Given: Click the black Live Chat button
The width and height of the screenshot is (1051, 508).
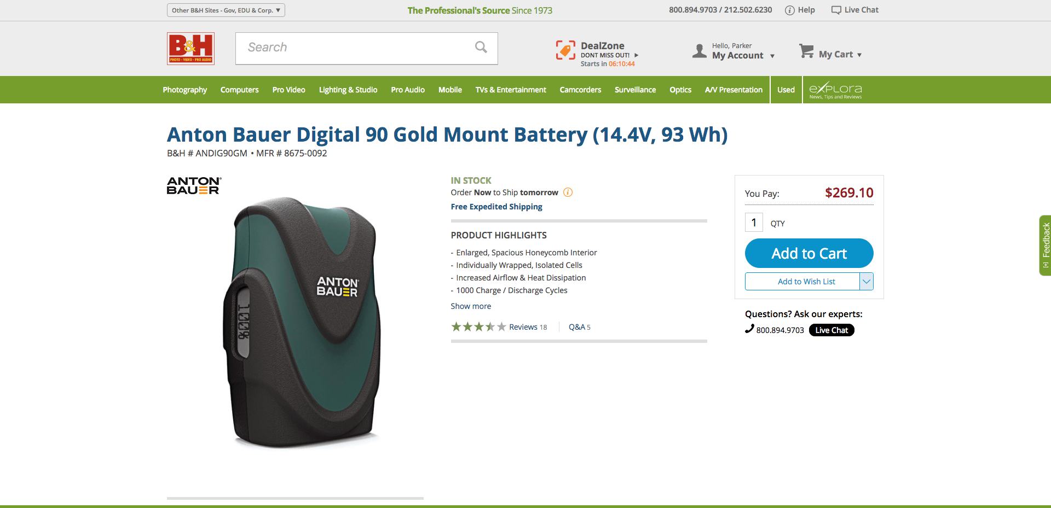Looking at the screenshot, I should pyautogui.click(x=831, y=330).
